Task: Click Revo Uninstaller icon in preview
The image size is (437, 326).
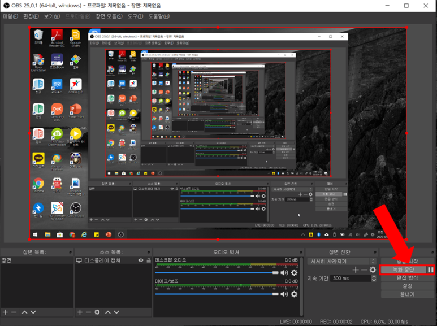Action: [x=38, y=63]
